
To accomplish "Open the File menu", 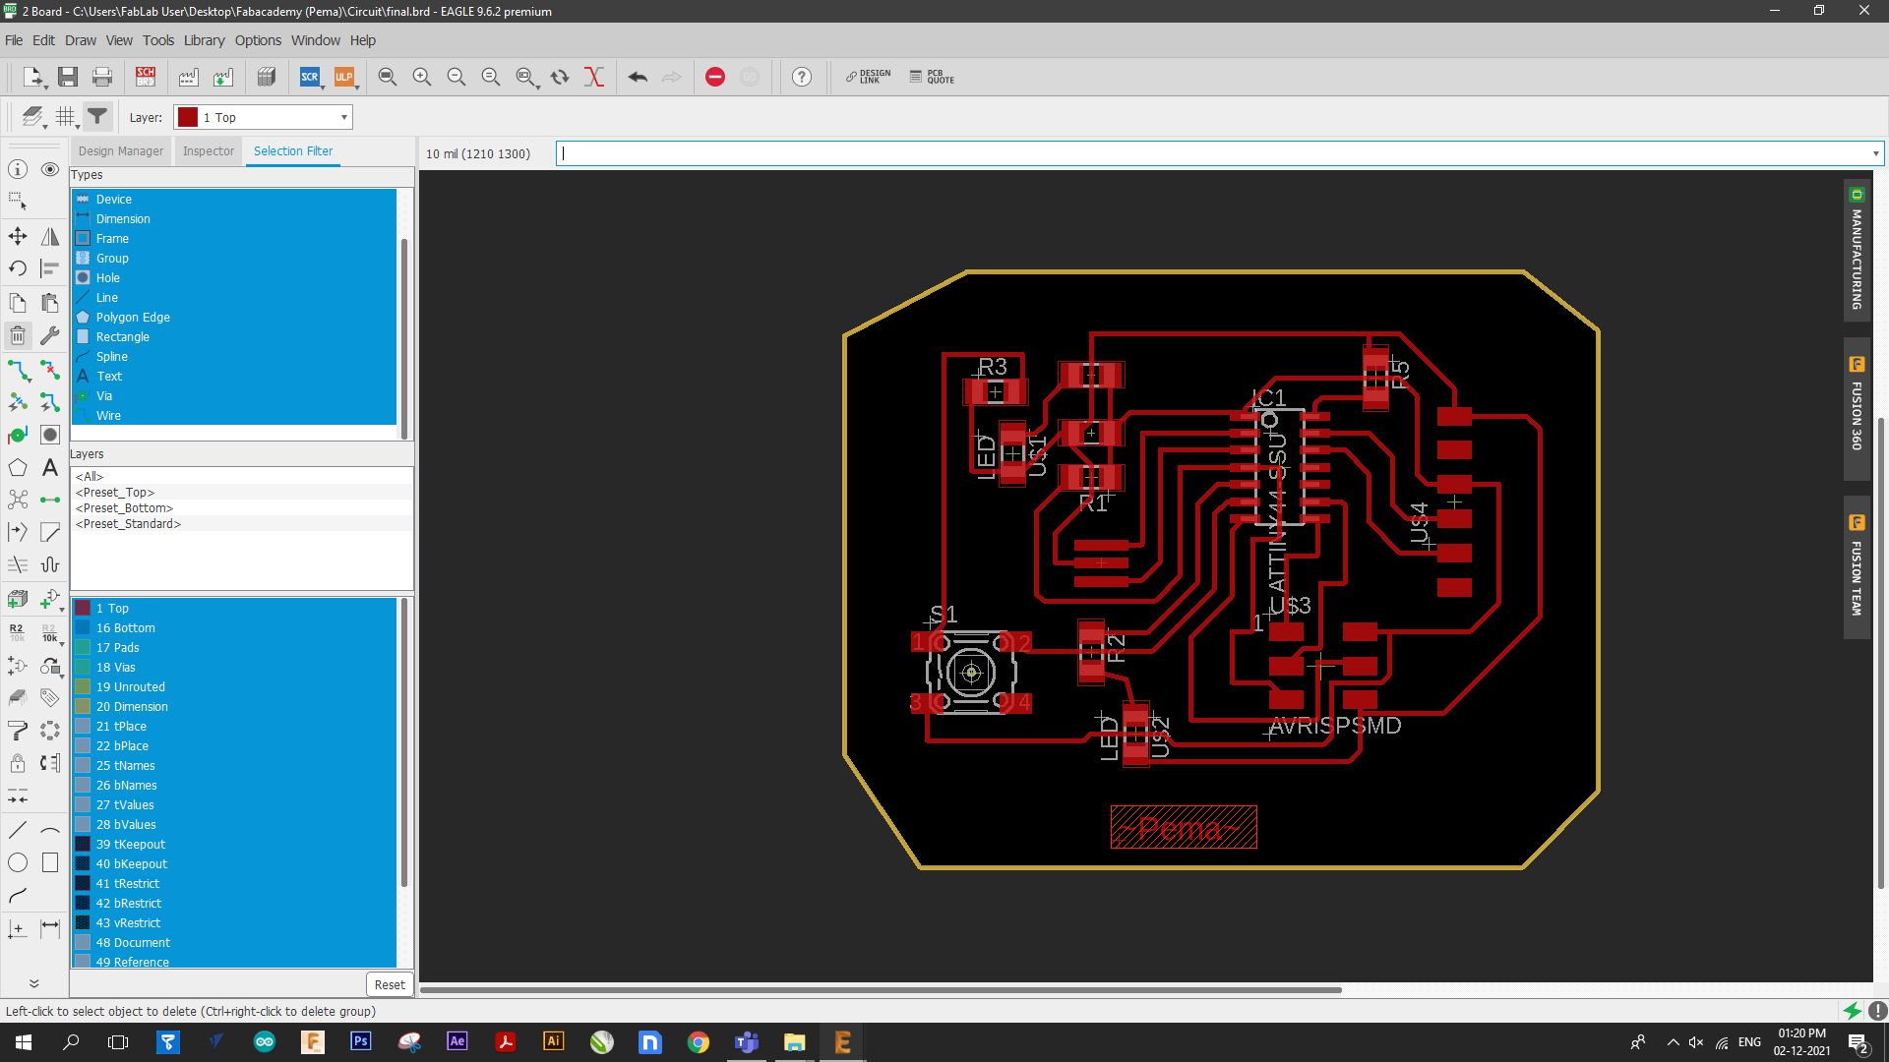I will pyautogui.click(x=14, y=40).
